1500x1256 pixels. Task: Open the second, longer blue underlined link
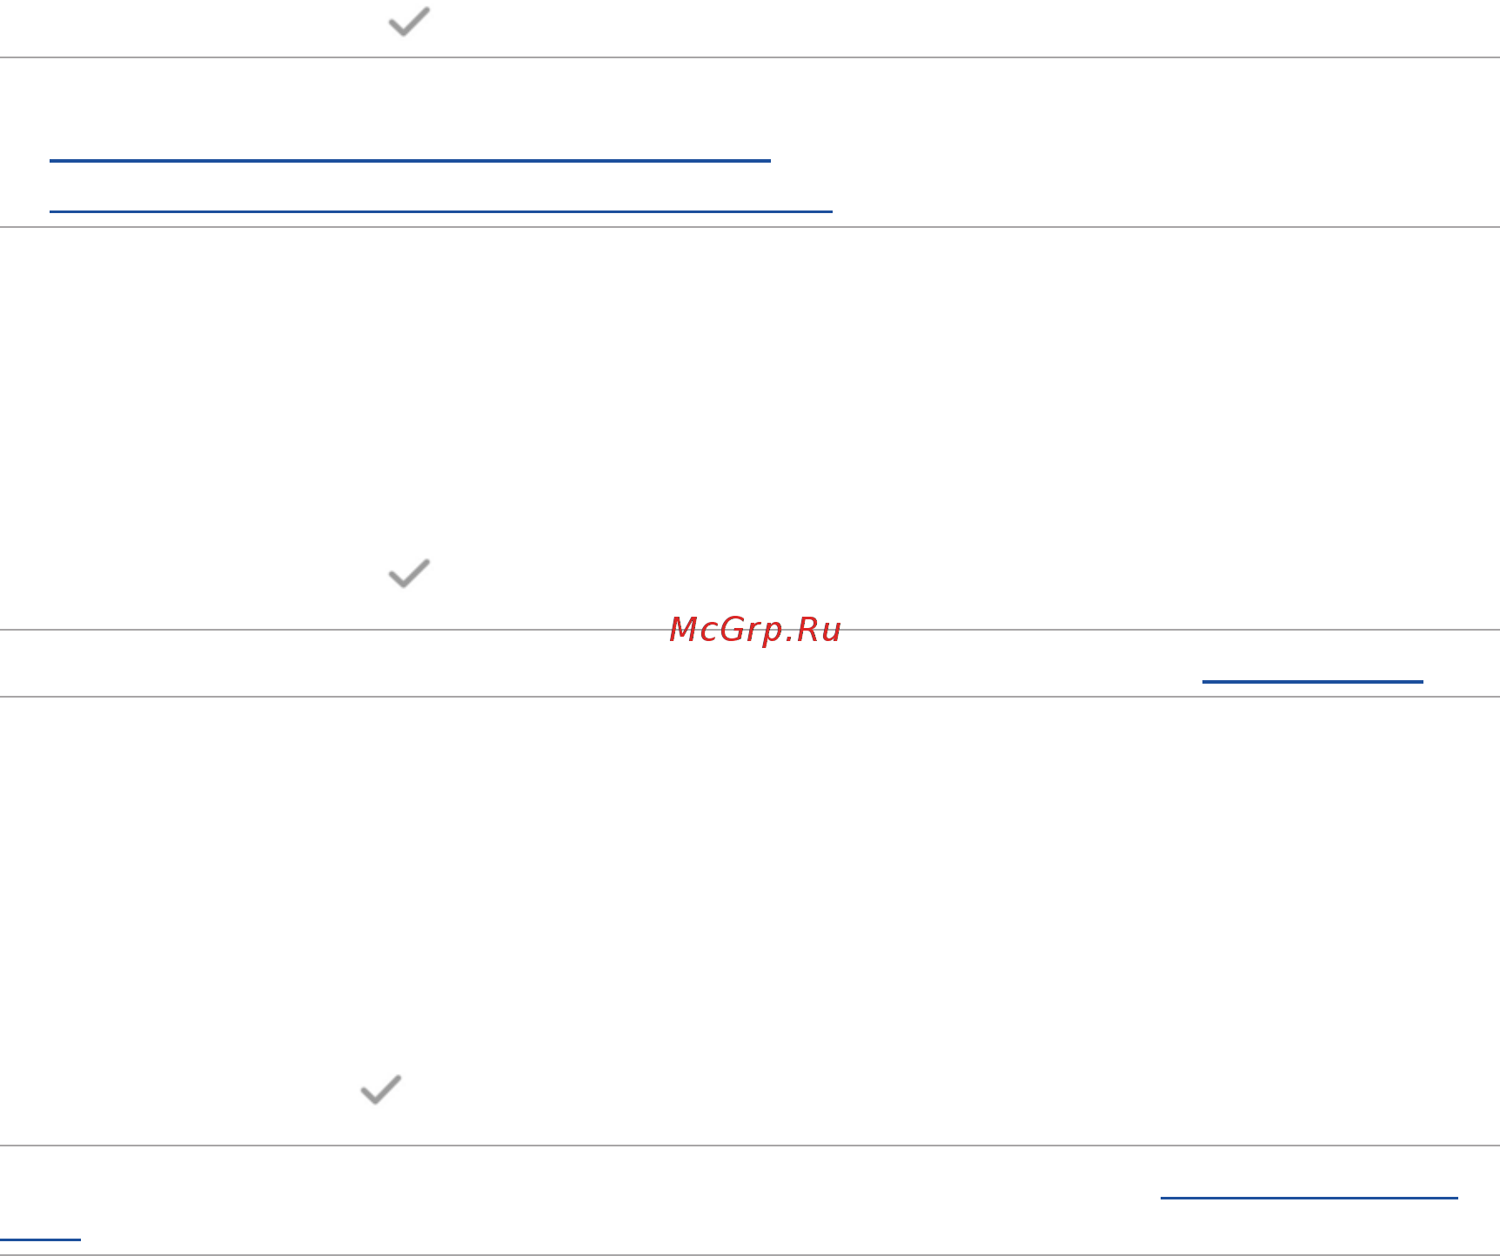(441, 210)
